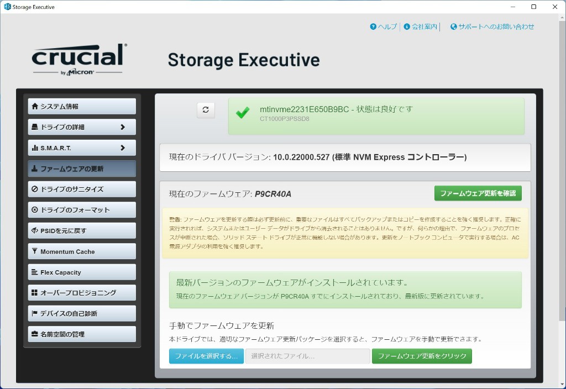Click the refresh drive icon button
Screen dimensions: 566x389
click(x=206, y=110)
